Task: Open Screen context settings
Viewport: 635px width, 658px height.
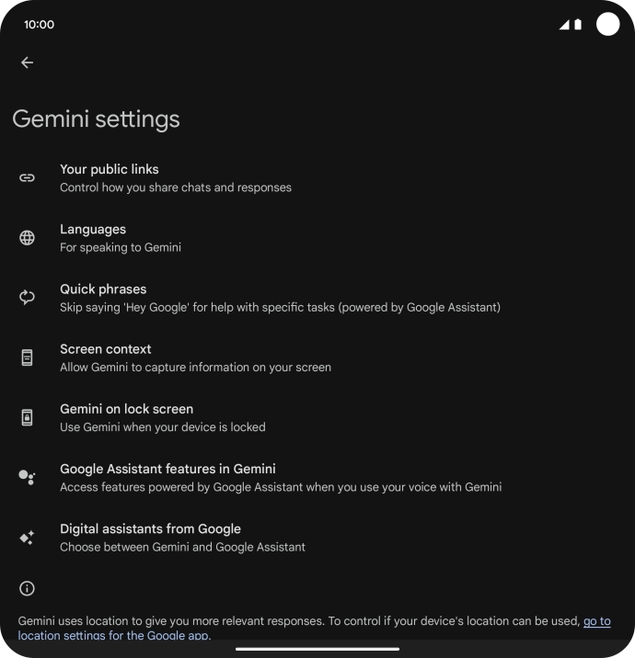Action: click(195, 357)
